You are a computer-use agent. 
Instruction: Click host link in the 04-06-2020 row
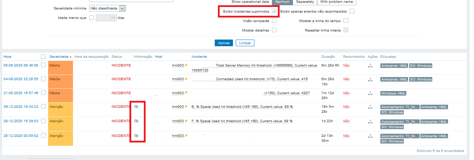coord(178,79)
